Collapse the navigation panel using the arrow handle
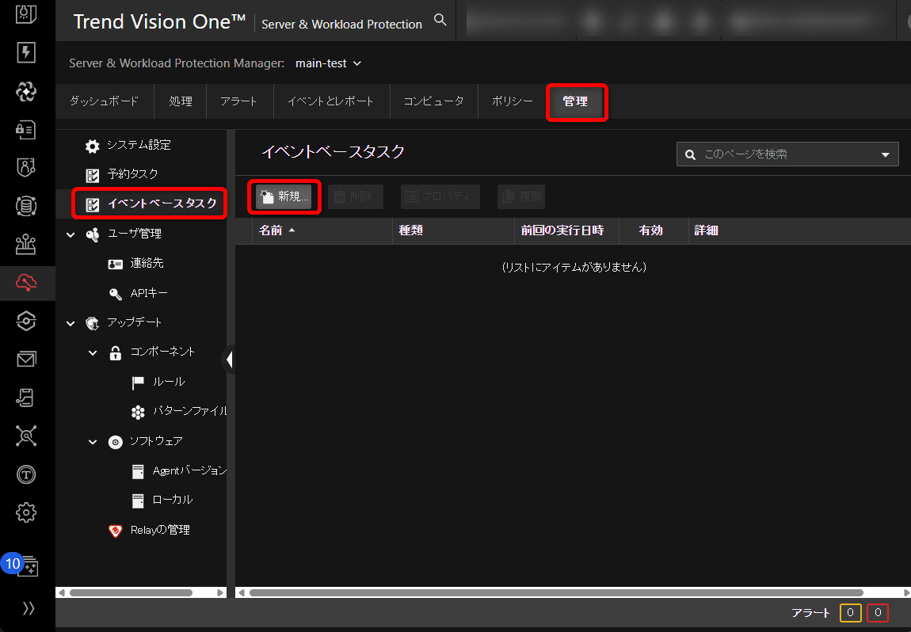The image size is (911, 632). [x=229, y=359]
